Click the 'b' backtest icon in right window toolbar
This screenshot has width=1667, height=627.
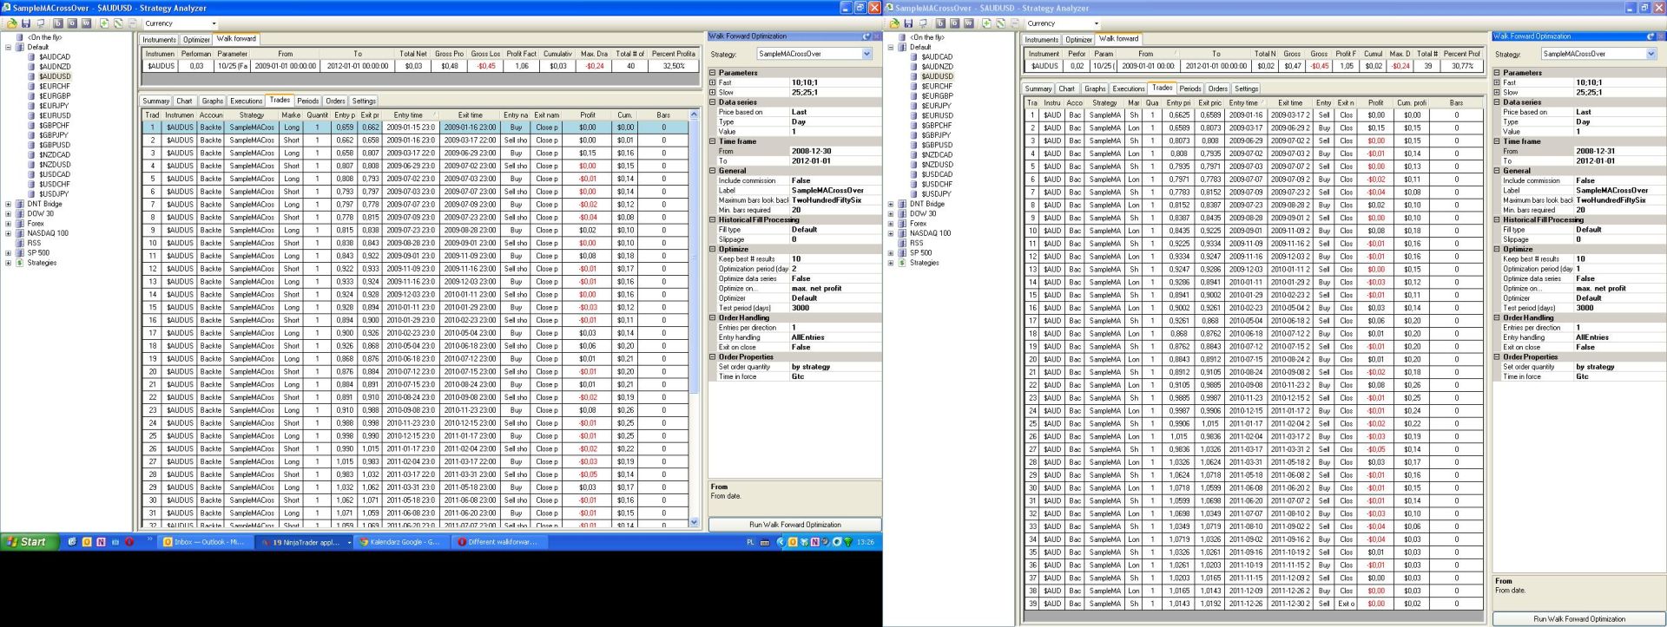[x=940, y=23]
